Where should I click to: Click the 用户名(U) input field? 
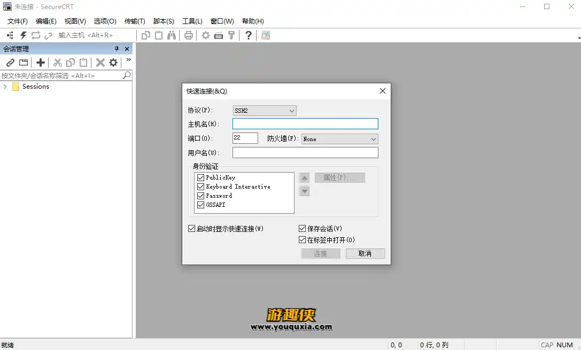pyautogui.click(x=305, y=153)
